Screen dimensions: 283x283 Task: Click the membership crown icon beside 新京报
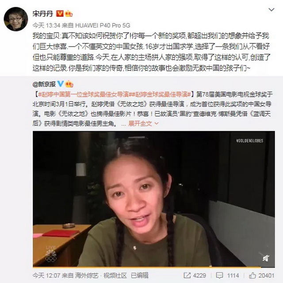[x=69, y=84]
